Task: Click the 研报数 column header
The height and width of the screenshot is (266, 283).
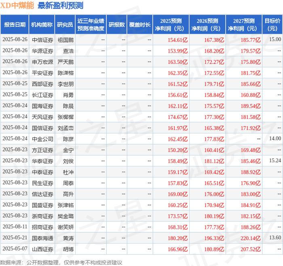Action: click(x=116, y=25)
